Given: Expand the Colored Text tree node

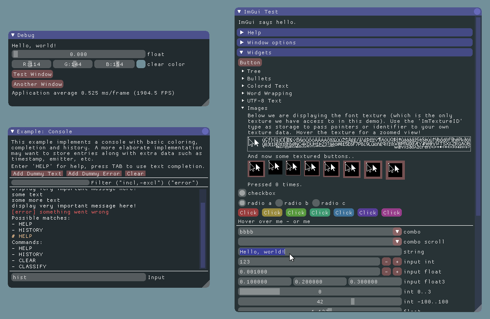Looking at the screenshot, I should tap(268, 86).
